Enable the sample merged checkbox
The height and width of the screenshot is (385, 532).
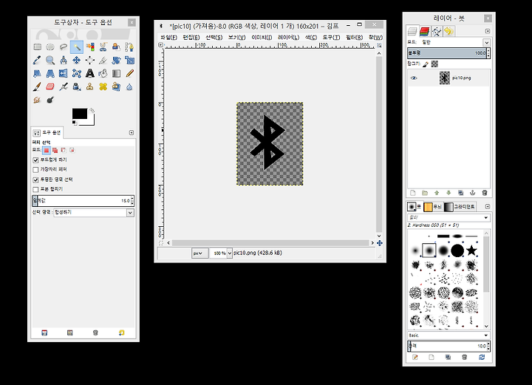(x=35, y=189)
